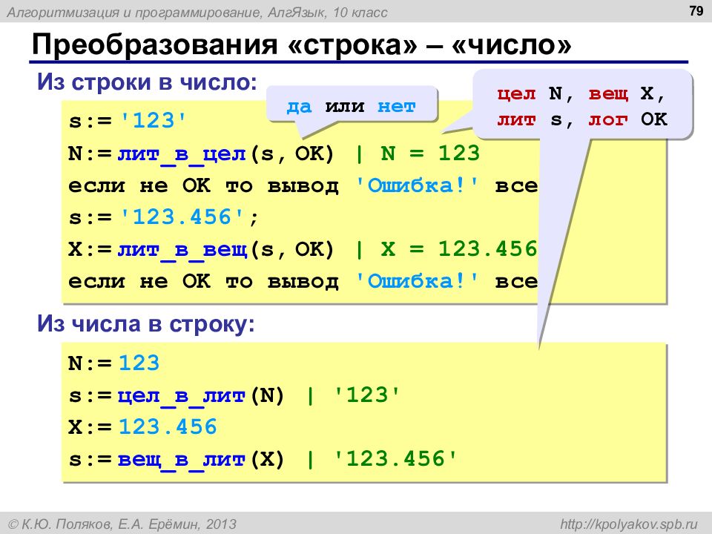Click the first "если не OK то вывод" line
The image size is (712, 534).
303,185
